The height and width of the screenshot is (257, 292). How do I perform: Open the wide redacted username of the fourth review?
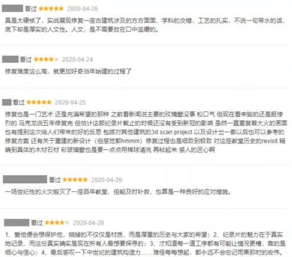coord(25,179)
